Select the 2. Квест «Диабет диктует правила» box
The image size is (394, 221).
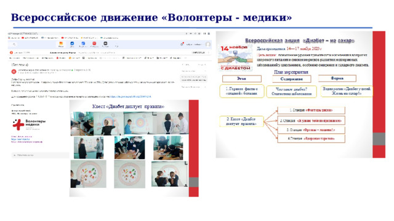(241, 122)
